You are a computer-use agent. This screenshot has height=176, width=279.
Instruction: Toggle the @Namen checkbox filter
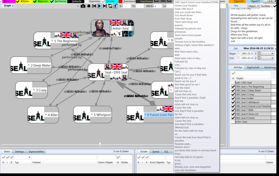35,1
